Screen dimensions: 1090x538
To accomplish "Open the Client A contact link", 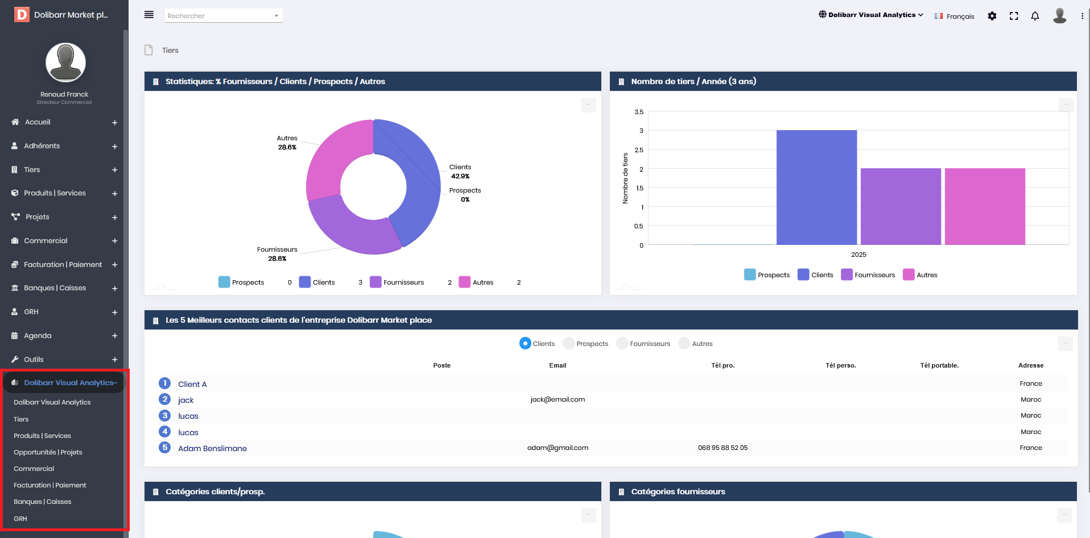I will (192, 384).
